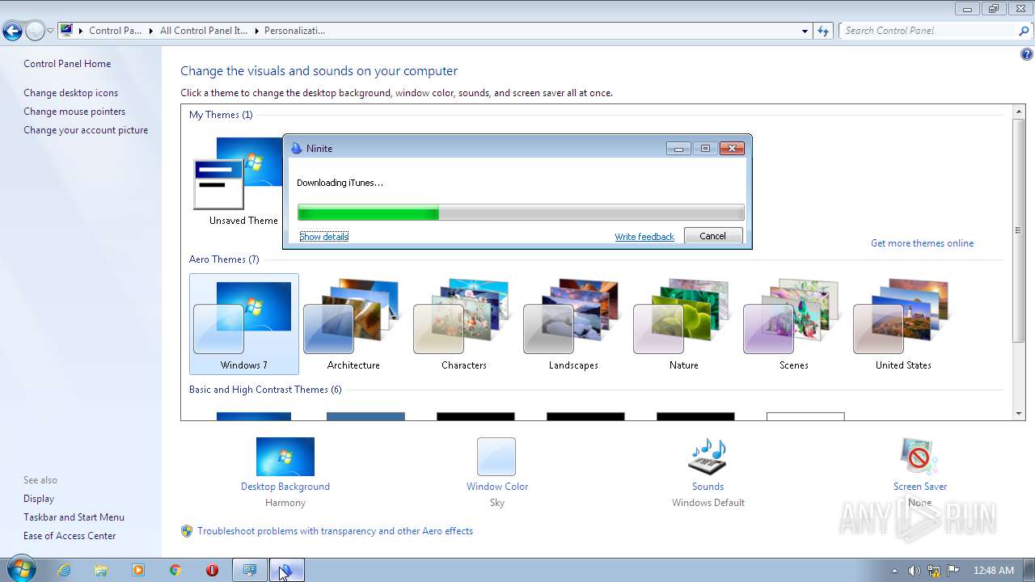Screen dimensions: 1035x582
Task: Click Write feedback in Ninite
Action: [x=644, y=237]
